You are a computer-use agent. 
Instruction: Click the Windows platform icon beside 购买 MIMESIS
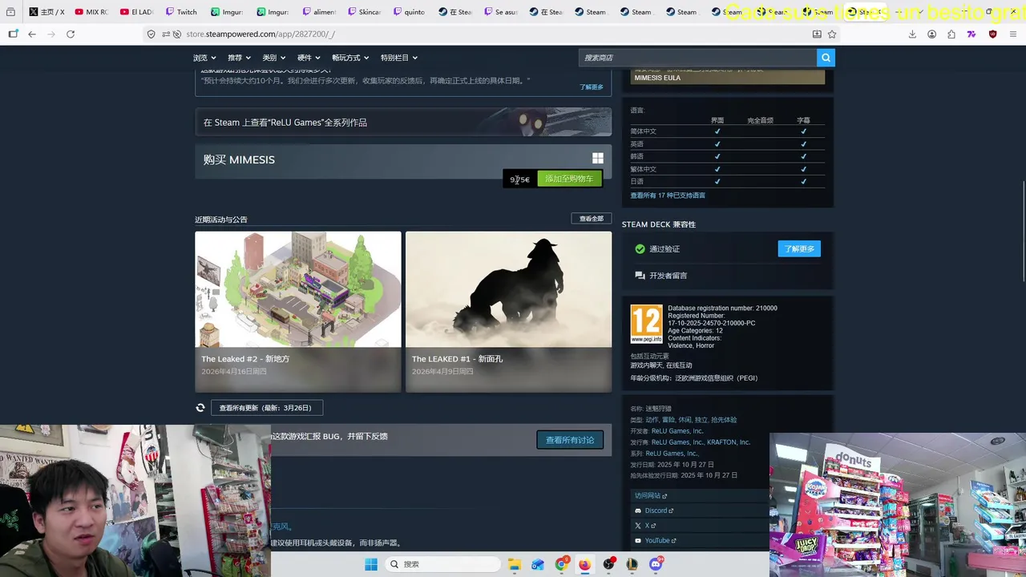[597, 159]
